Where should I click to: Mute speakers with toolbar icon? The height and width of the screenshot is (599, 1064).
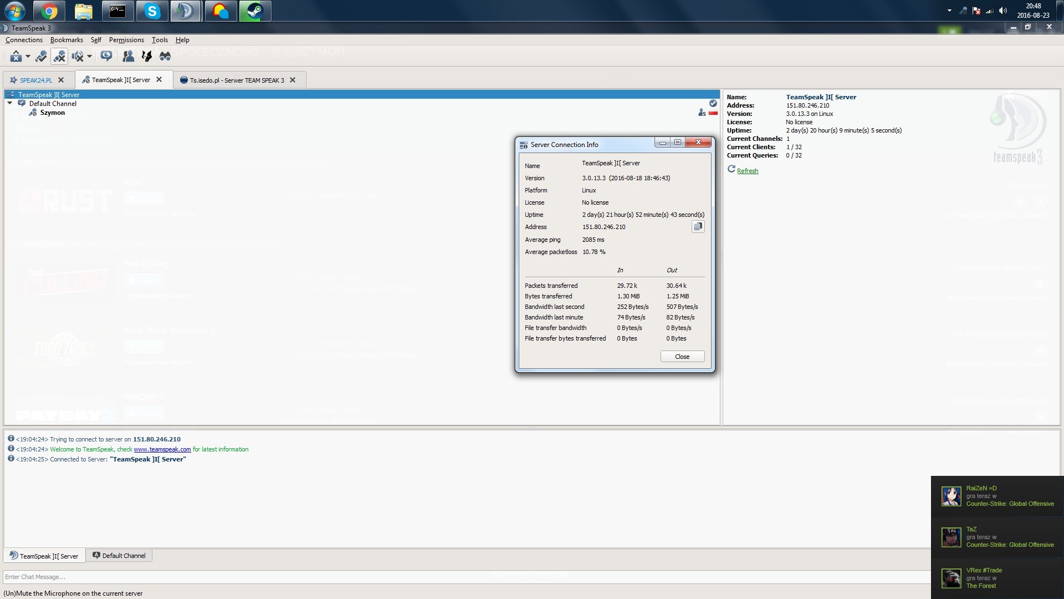78,56
